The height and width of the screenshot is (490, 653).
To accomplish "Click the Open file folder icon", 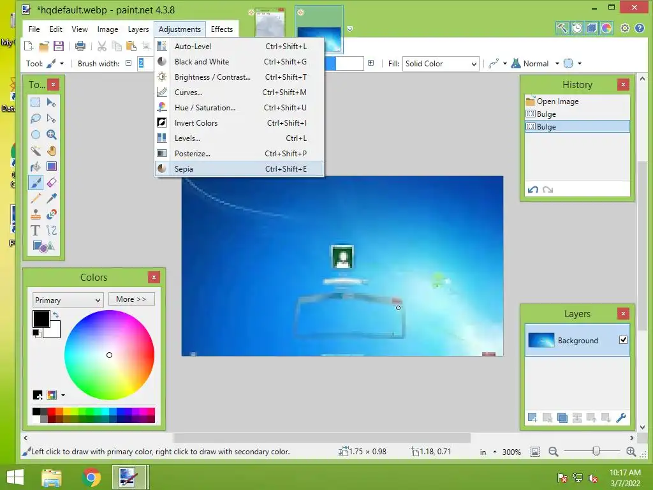I will pos(44,46).
